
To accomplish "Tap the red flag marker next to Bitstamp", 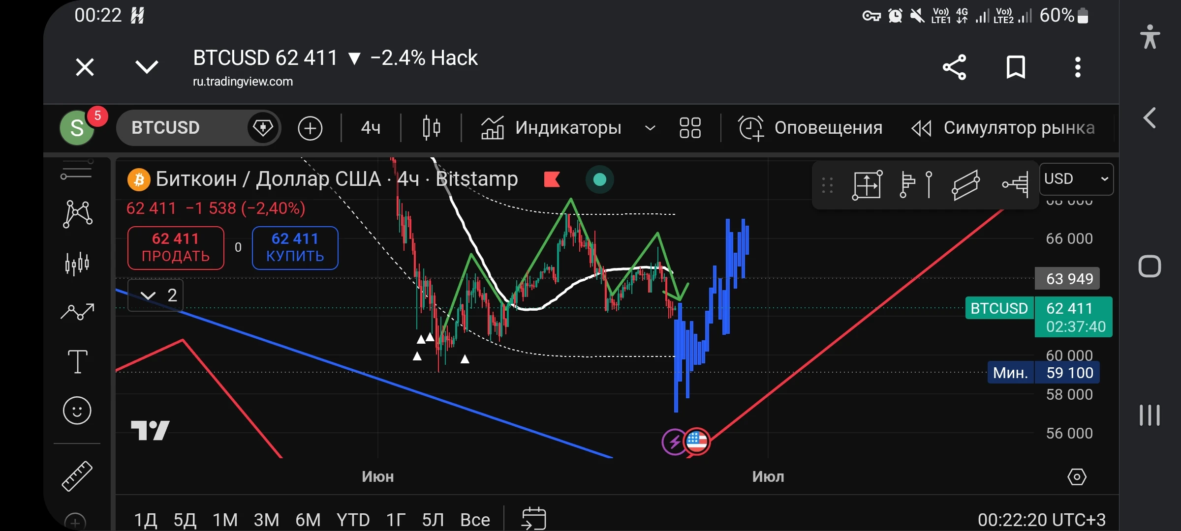I will (x=552, y=179).
